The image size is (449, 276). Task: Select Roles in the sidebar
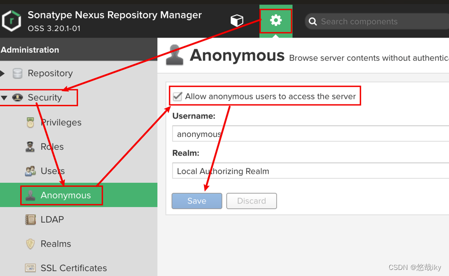[52, 146]
